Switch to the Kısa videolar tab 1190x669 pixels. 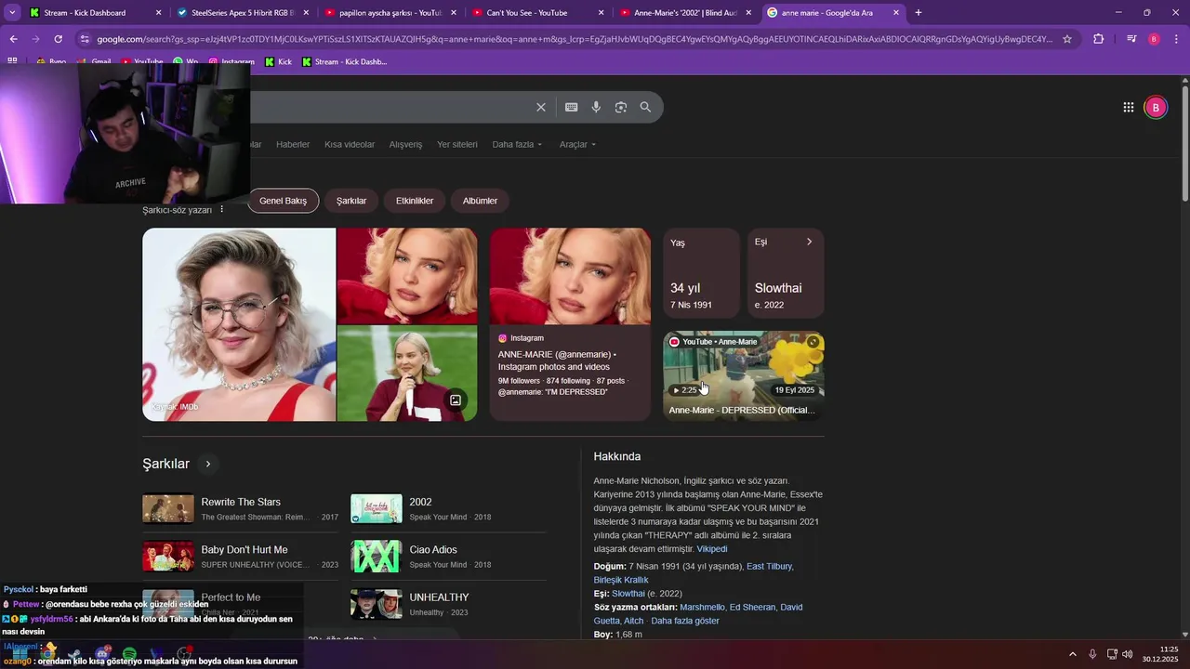pos(350,144)
